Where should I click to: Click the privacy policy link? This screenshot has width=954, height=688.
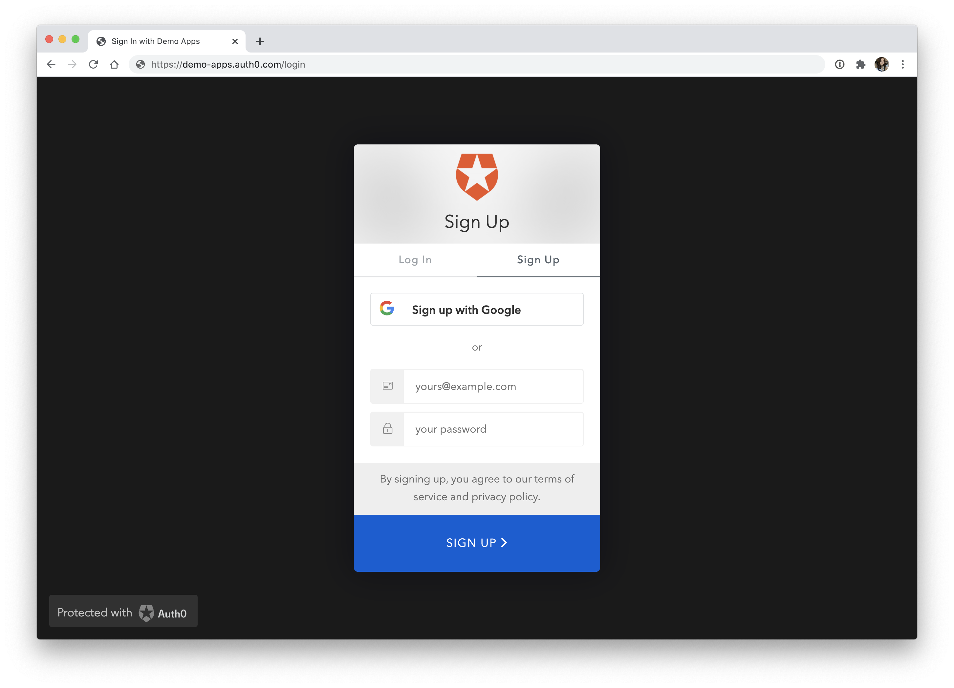click(x=503, y=496)
